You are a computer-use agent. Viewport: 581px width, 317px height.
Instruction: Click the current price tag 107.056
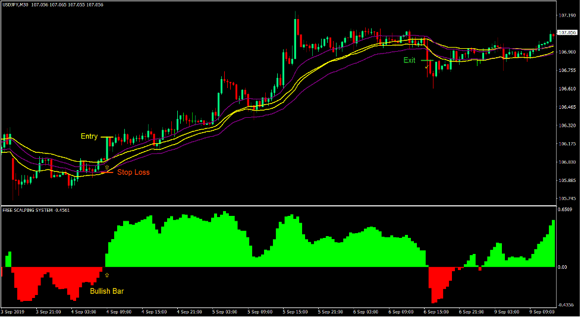click(x=567, y=33)
